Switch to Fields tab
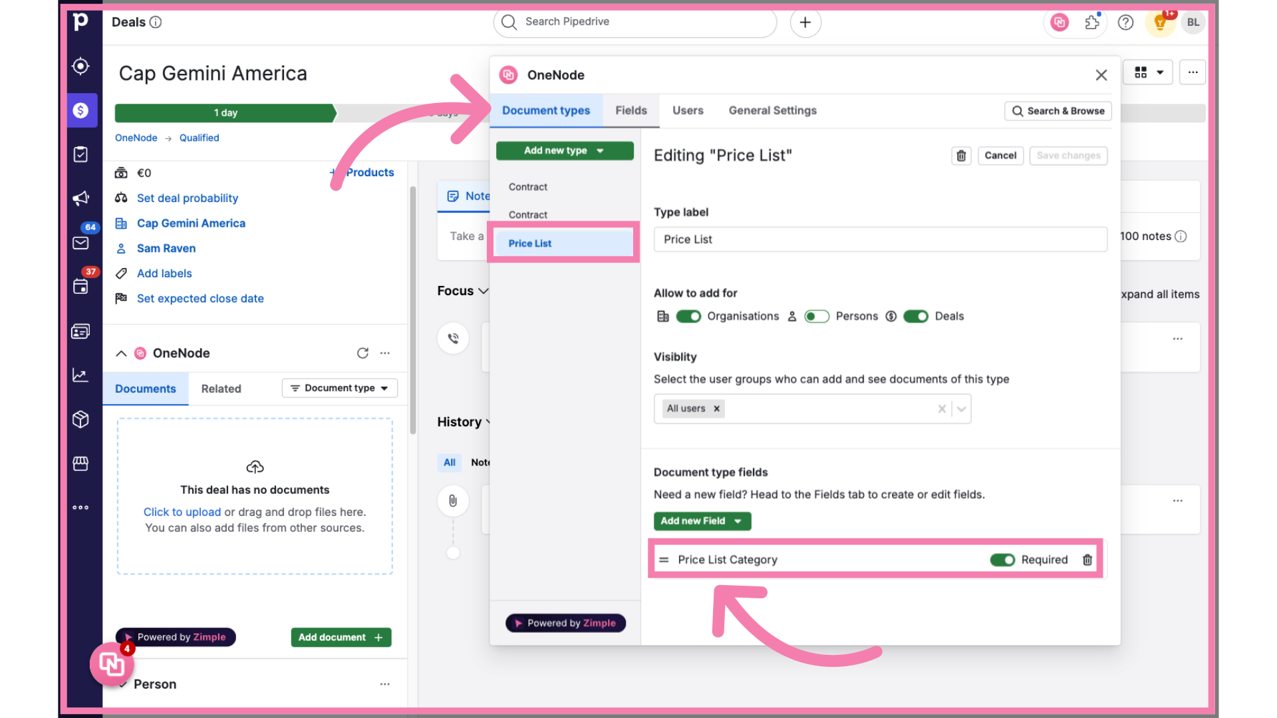This screenshot has width=1277, height=718. click(x=631, y=110)
